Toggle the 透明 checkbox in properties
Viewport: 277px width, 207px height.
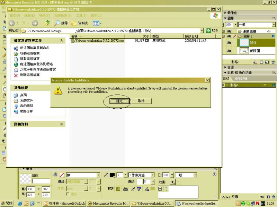(67, 194)
